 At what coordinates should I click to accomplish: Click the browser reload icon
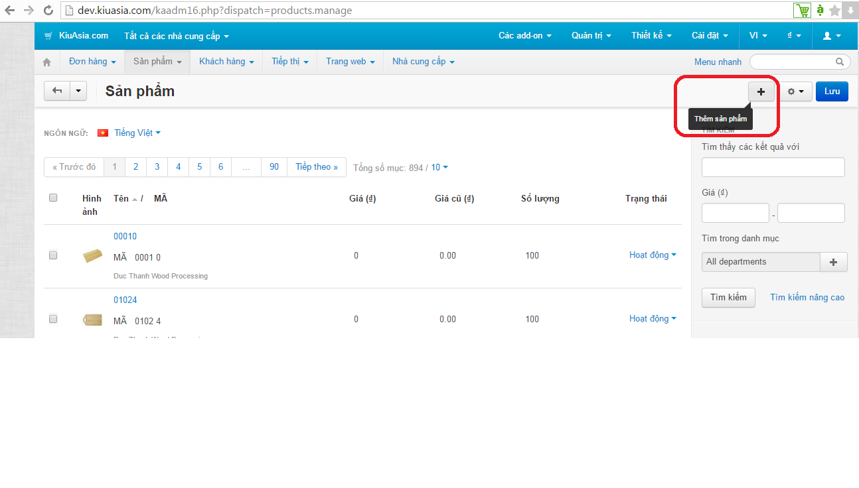(x=48, y=11)
